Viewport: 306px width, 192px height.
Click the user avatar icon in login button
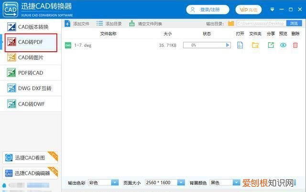[192, 10]
